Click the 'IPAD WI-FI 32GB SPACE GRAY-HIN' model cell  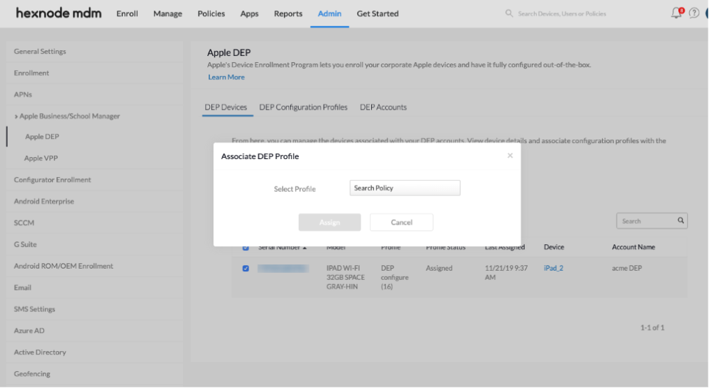tap(345, 277)
